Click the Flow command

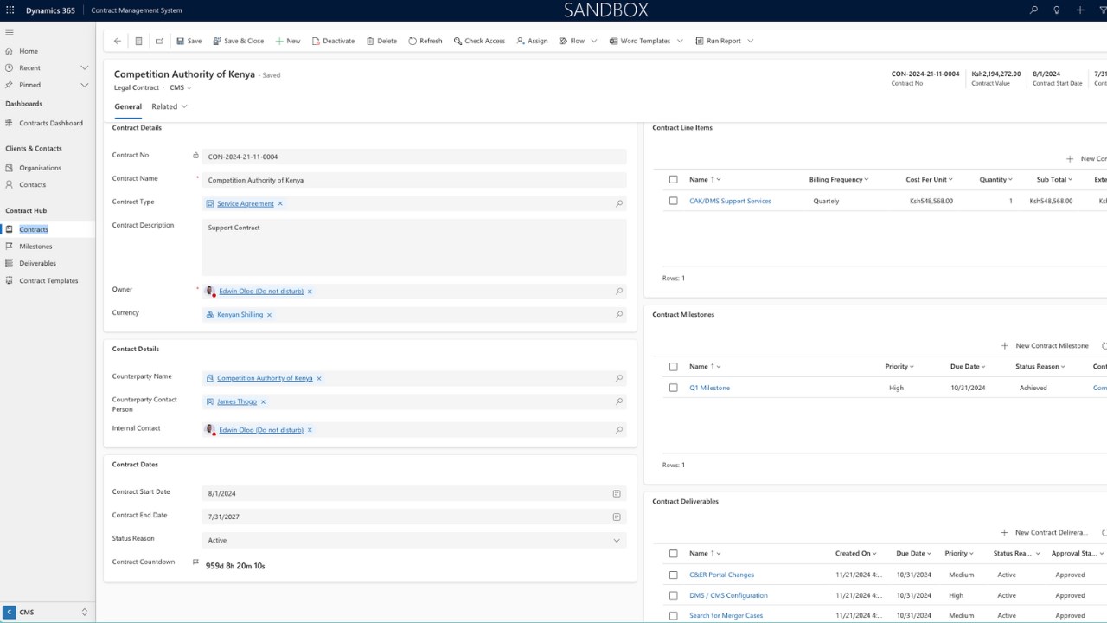[572, 41]
